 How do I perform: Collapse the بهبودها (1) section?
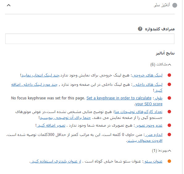tap(169, 151)
